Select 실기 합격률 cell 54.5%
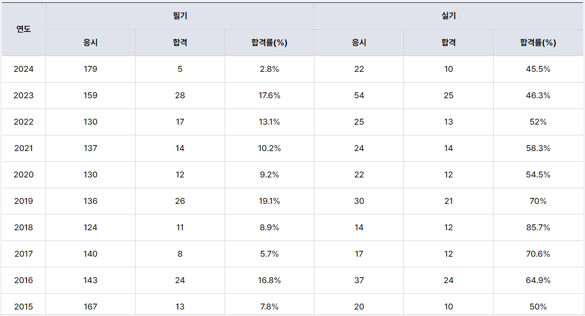 click(x=538, y=175)
